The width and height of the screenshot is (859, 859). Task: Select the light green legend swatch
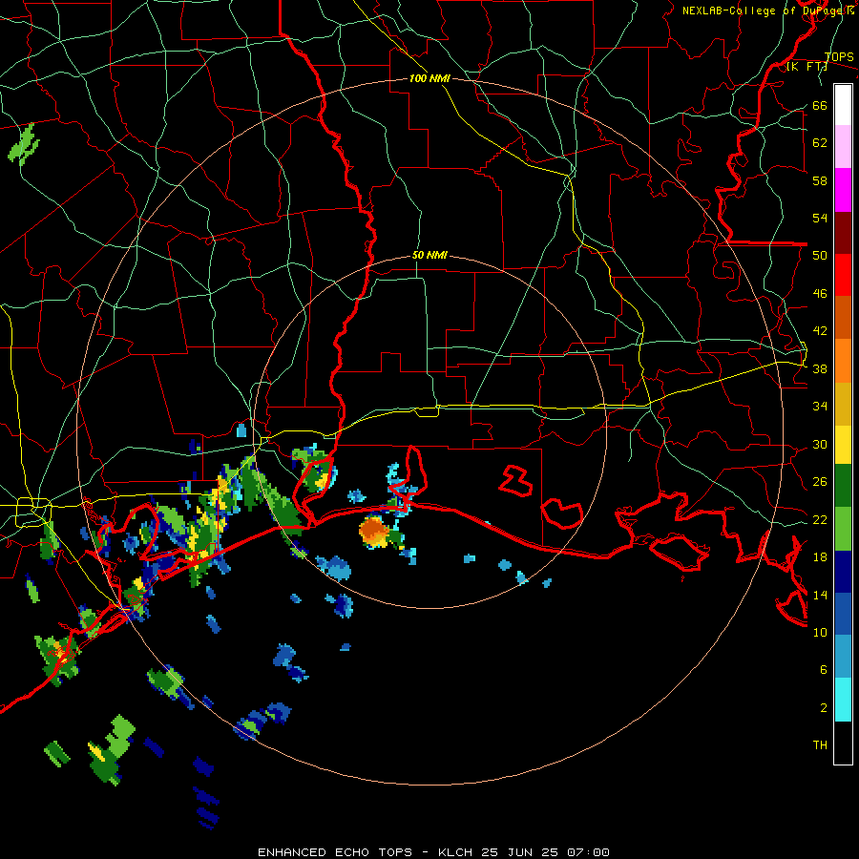pyautogui.click(x=843, y=529)
